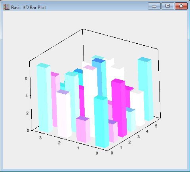Maximize the Basic 3D Bar Plot window

click(168, 6)
